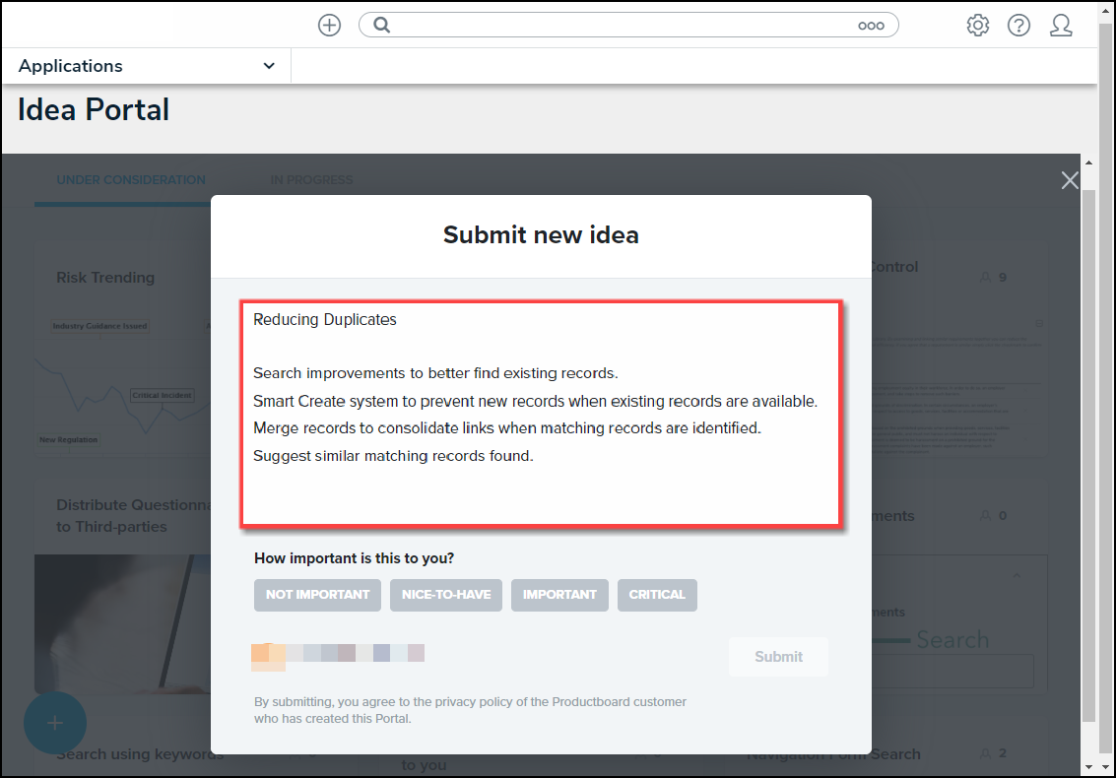
Task: Select CRITICAL importance option
Action: (x=657, y=595)
